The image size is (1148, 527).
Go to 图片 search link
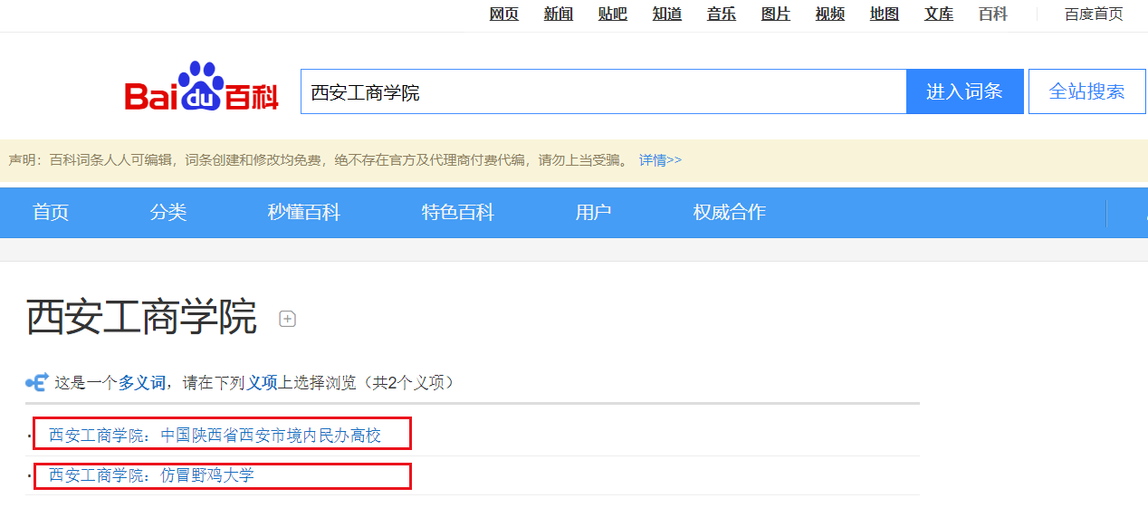coord(776,14)
